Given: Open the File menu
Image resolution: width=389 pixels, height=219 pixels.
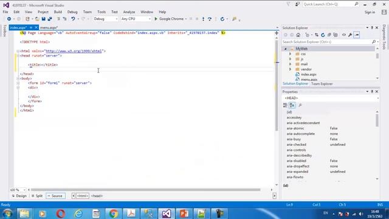Looking at the screenshot, I should coord(5,12).
